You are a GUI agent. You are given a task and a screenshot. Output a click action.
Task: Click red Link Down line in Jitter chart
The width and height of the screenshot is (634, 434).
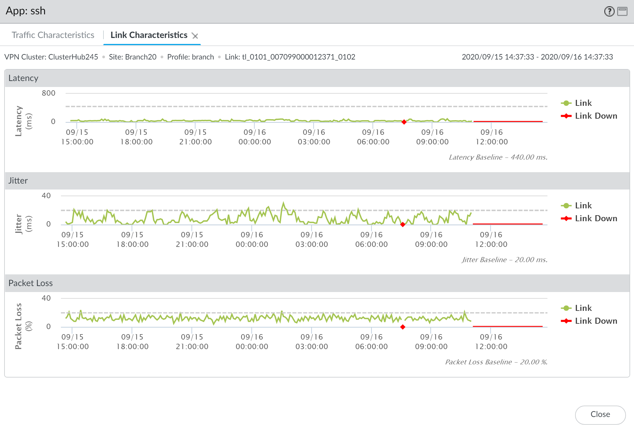pyautogui.click(x=507, y=224)
